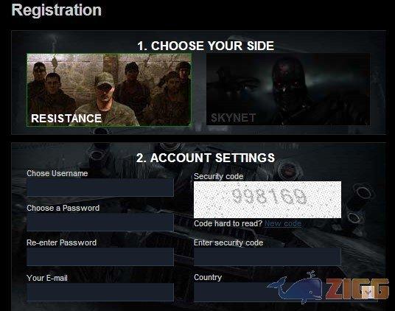Viewport: 395px width, 311px height.
Task: Select the Resistance side image
Action: (x=109, y=90)
